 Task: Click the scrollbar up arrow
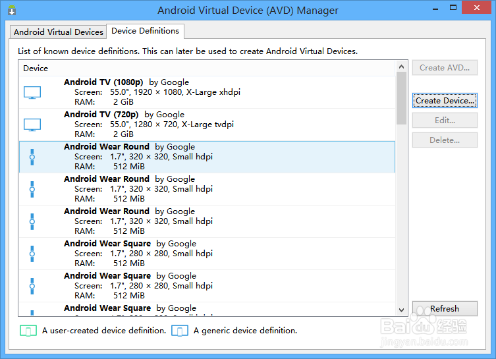(401, 67)
